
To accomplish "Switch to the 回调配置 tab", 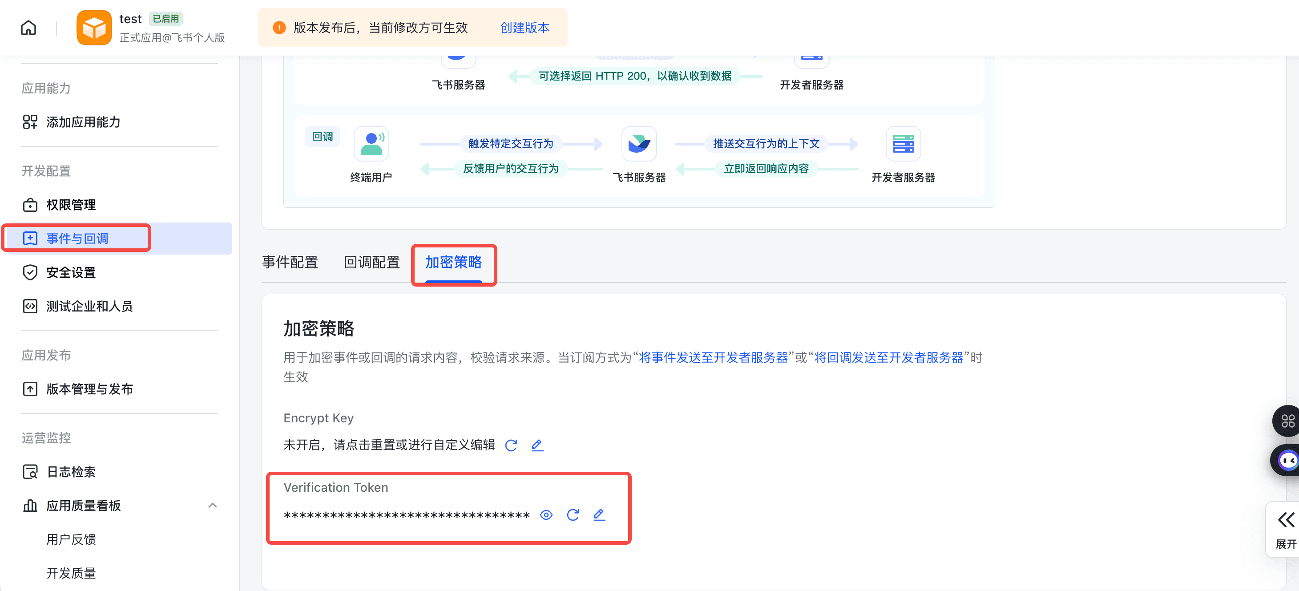I will tap(371, 262).
